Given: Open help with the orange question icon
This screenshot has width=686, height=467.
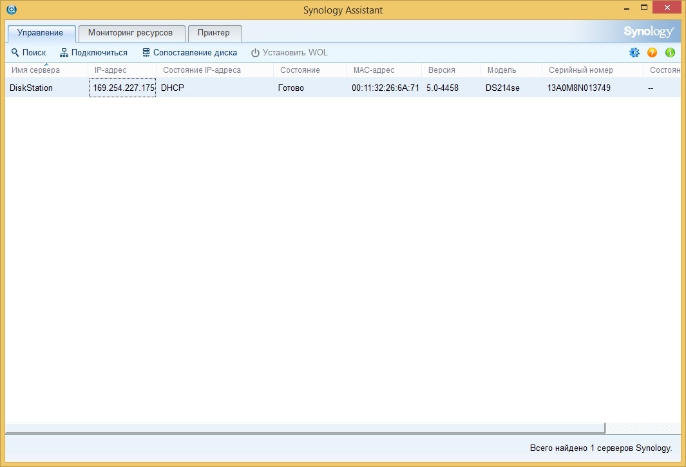Looking at the screenshot, I should (x=652, y=53).
